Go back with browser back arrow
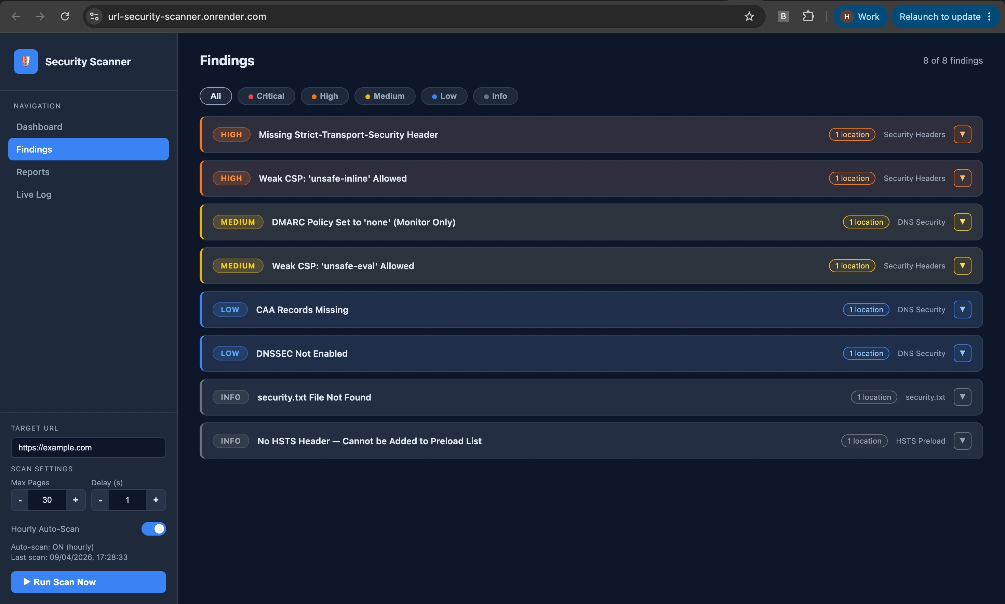The image size is (1005, 604). (x=16, y=16)
